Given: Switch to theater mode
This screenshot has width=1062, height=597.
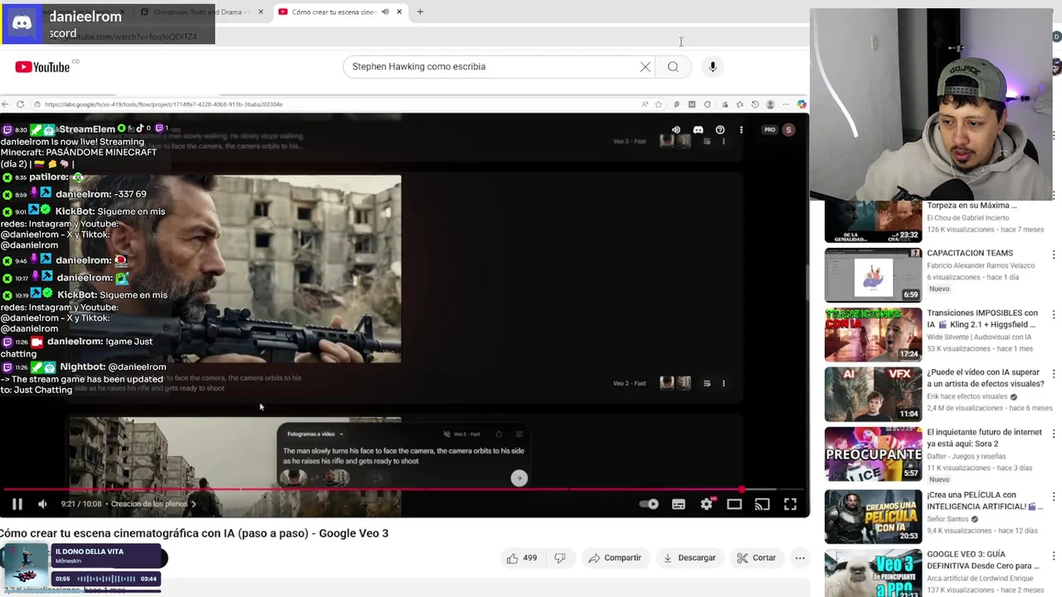Looking at the screenshot, I should pyautogui.click(x=734, y=504).
